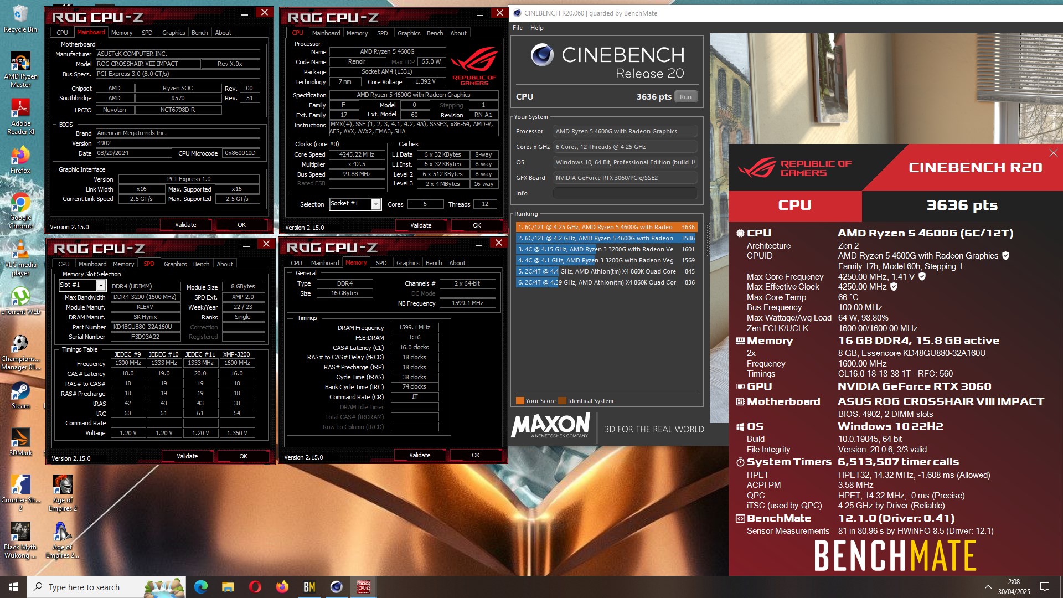Open Graphics tab in SPD window

(175, 264)
